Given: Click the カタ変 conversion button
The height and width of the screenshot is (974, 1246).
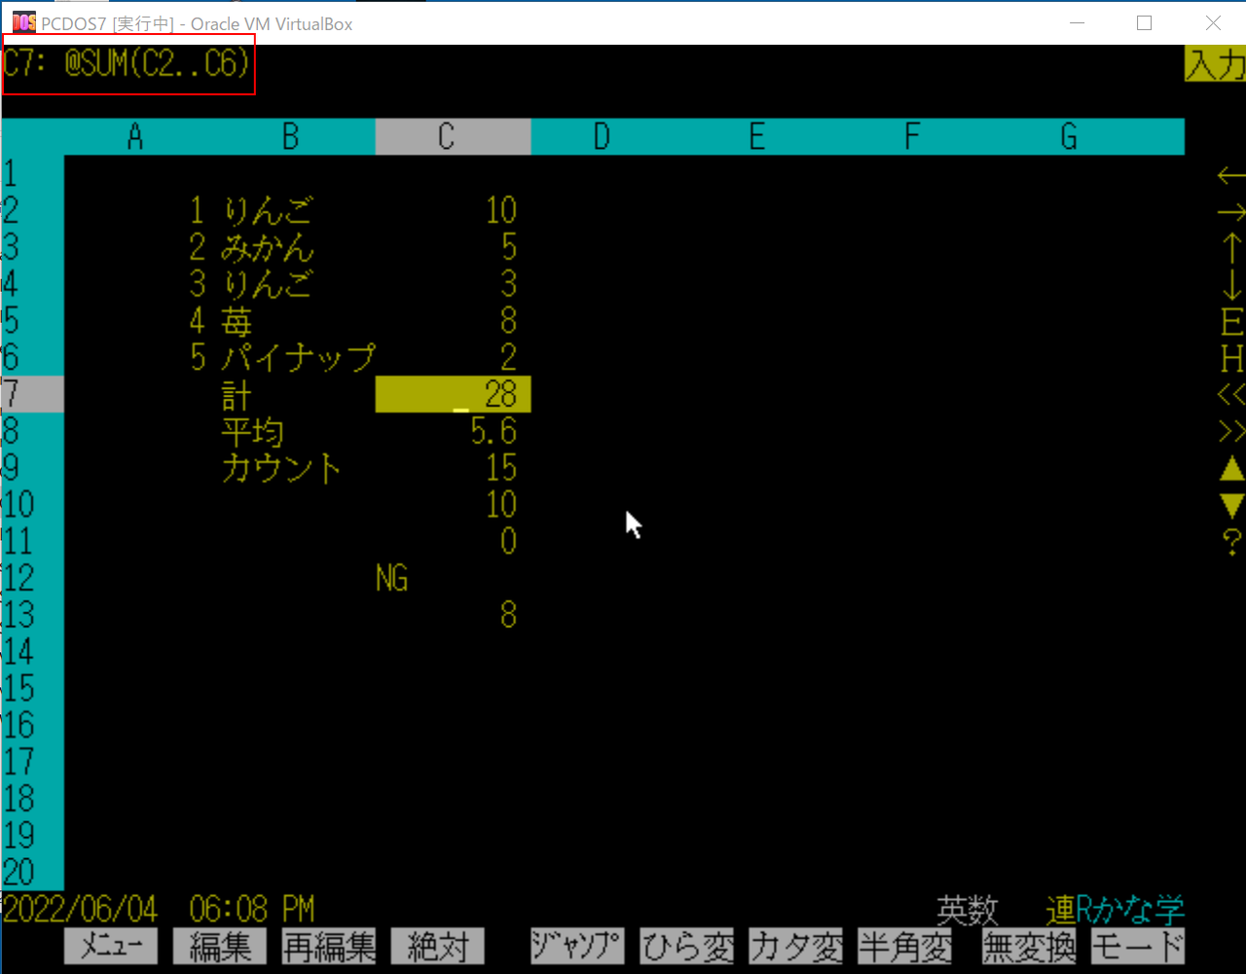Looking at the screenshot, I should point(795,946).
